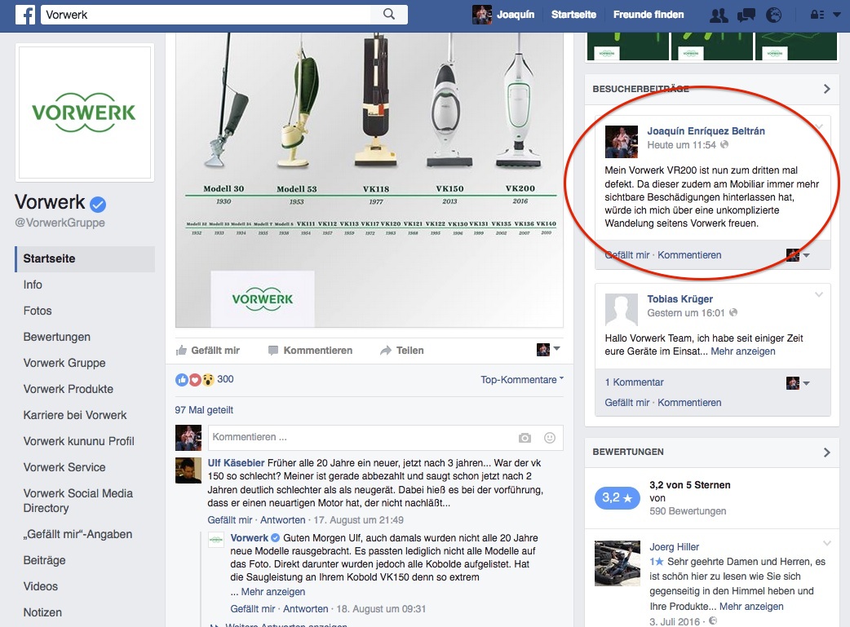Click Joaquín profile picture in top bar

click(482, 15)
